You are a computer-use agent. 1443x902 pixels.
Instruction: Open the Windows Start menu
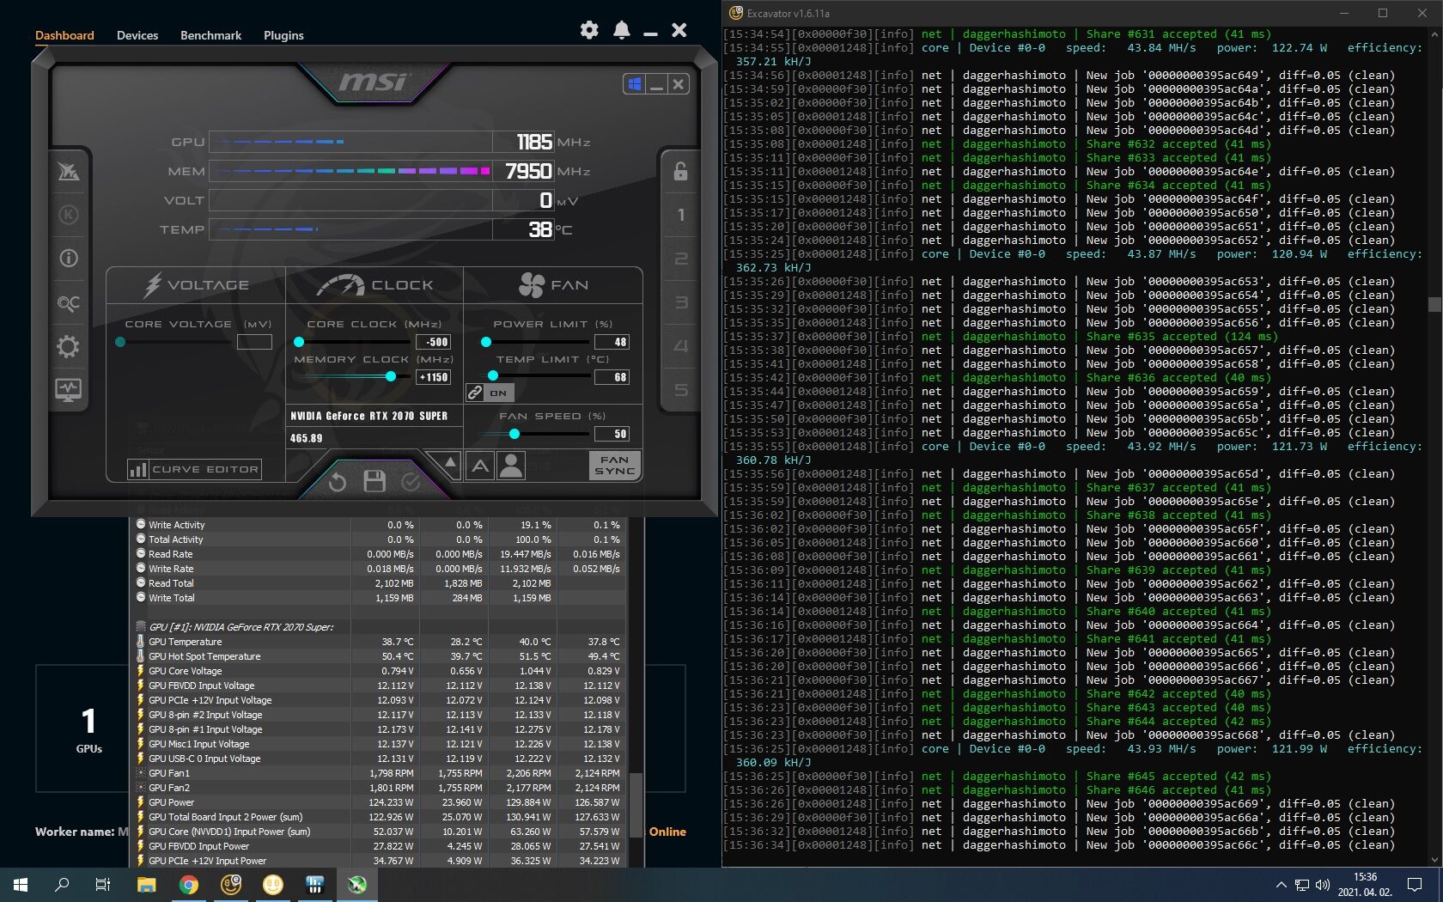21,884
